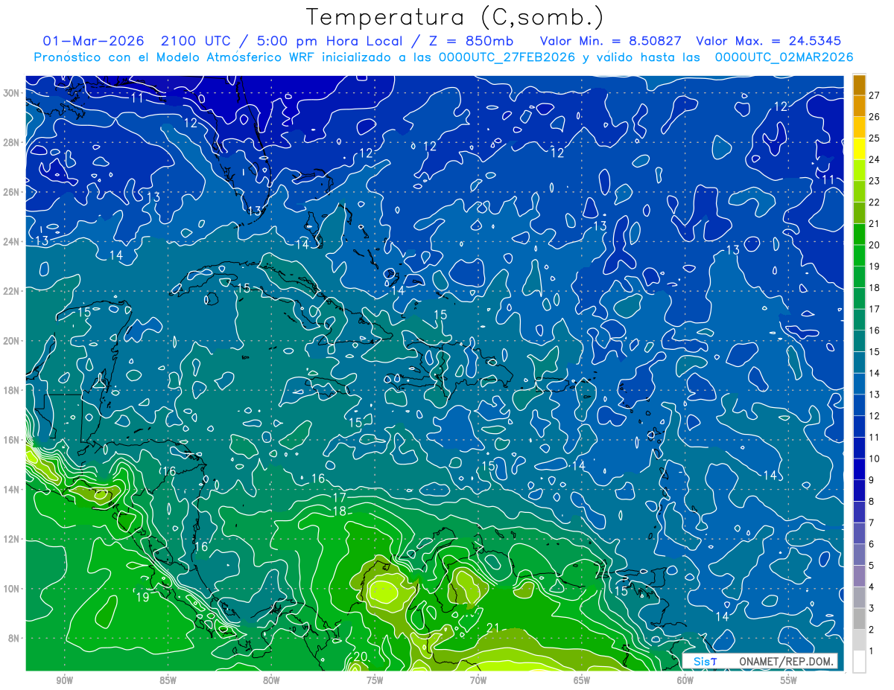Click the legend scale value 24
The image size is (894, 690).
[874, 159]
